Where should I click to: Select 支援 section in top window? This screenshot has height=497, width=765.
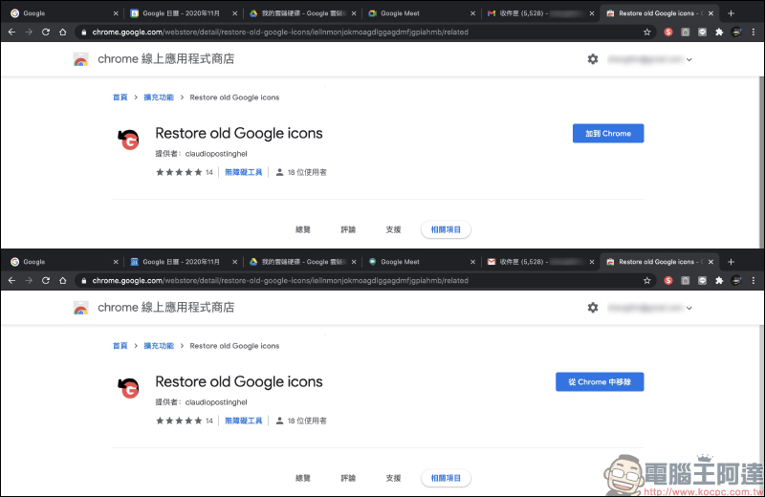click(x=393, y=229)
